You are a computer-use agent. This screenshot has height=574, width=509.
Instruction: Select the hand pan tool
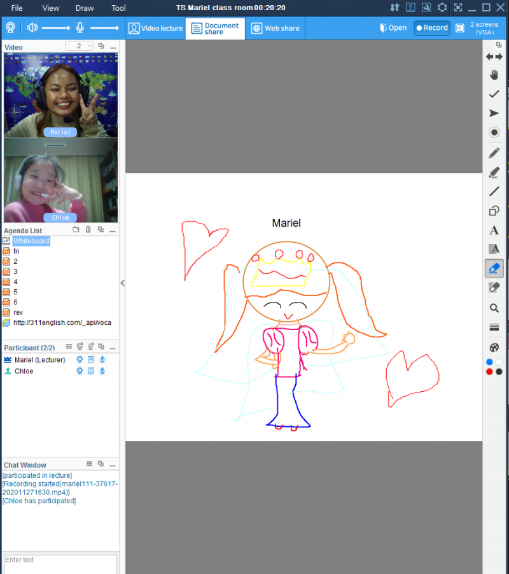click(x=494, y=75)
